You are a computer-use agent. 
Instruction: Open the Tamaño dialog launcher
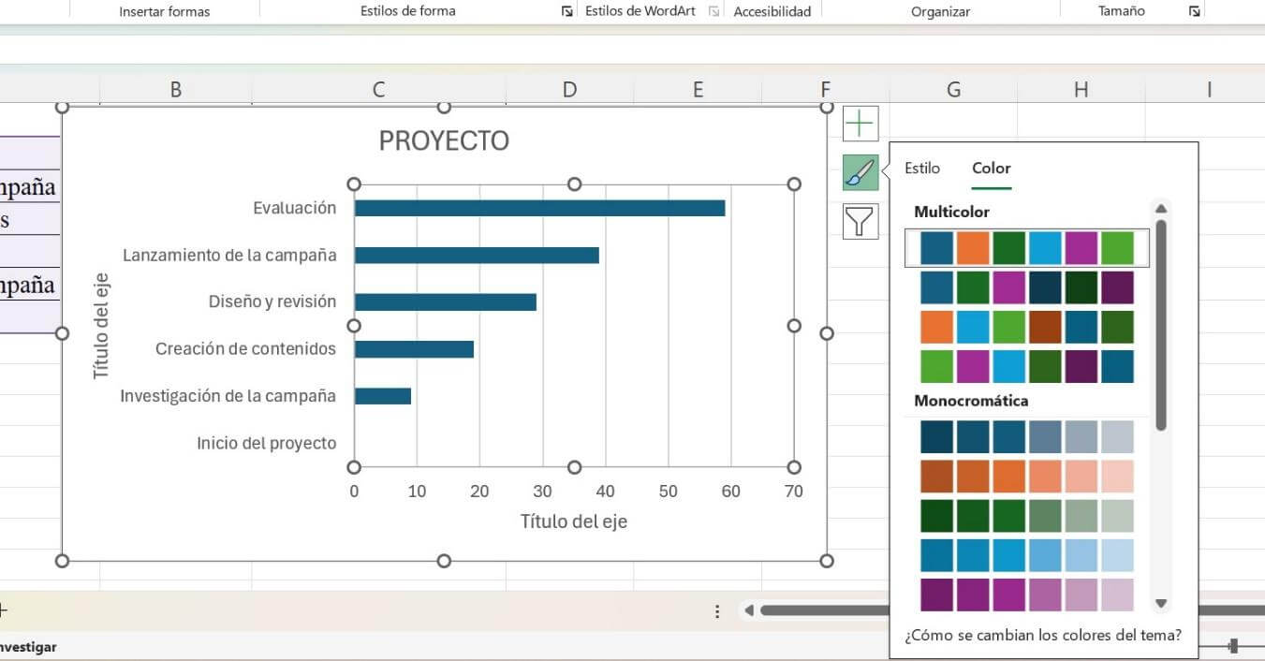[x=1194, y=10]
